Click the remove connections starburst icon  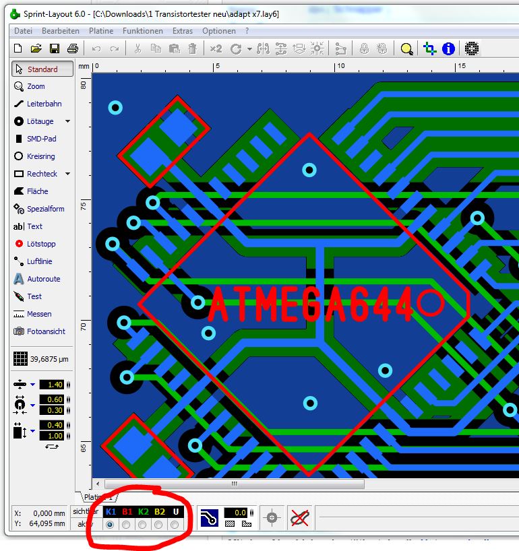317,48
